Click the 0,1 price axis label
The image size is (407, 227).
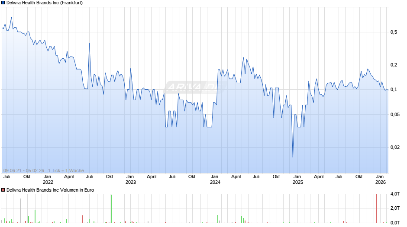pyautogui.click(x=394, y=90)
